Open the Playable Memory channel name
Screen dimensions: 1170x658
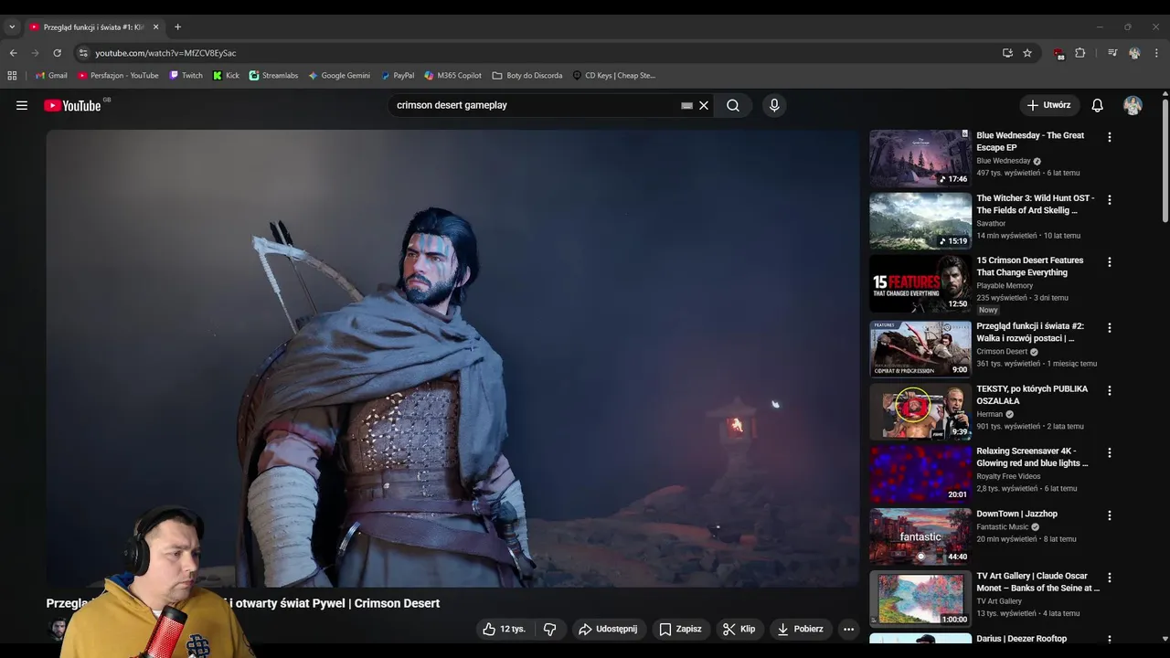click(x=1005, y=286)
